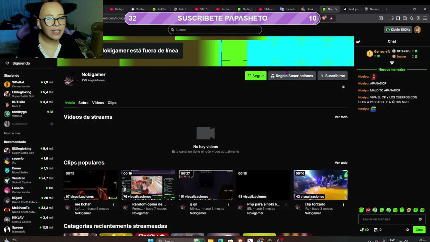430x242 pixels.
Task: Toggle Brave sidebar panel icon
Action: (398, 18)
